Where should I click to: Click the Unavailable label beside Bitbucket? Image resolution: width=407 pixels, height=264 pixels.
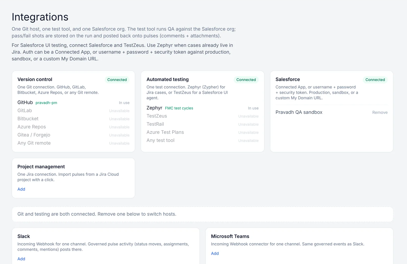tap(119, 119)
